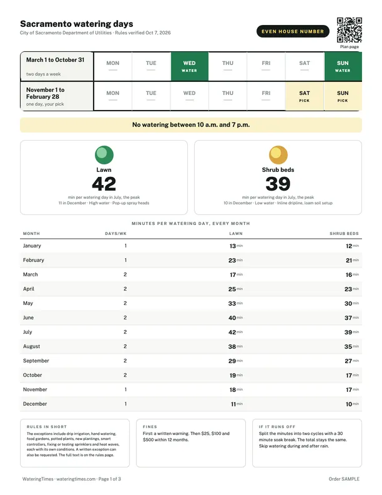Screen dimensions: 382x495
Task: Select the July row in monthly table
Action: tap(191, 332)
